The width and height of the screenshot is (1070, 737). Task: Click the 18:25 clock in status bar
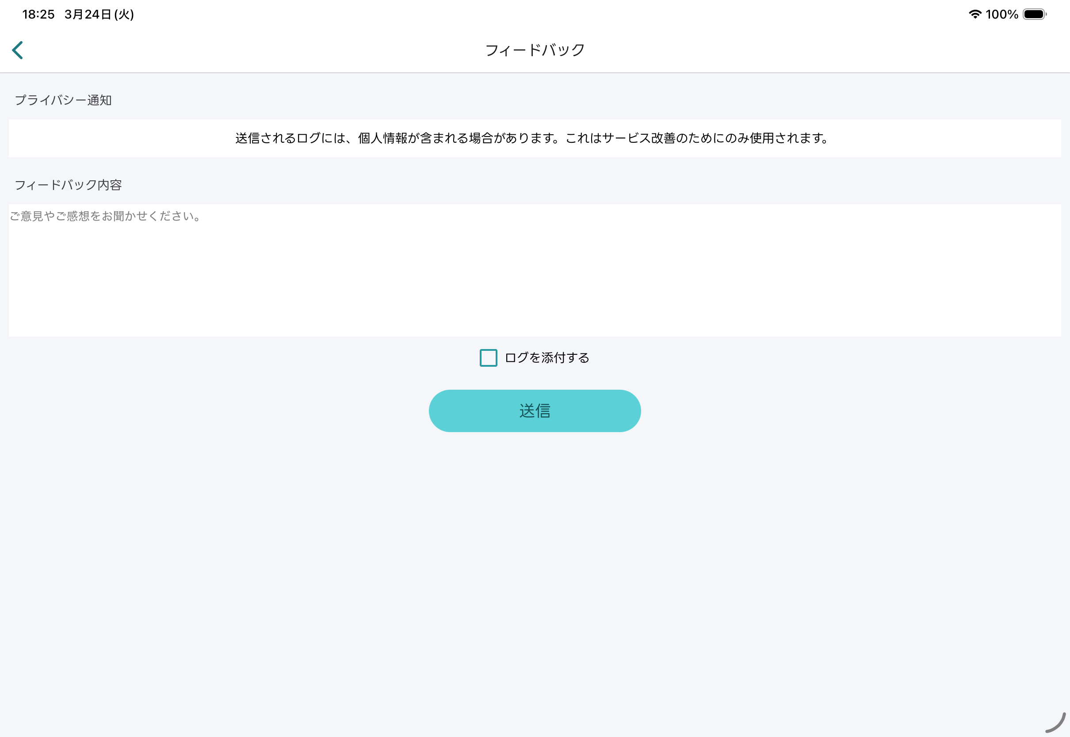[38, 14]
